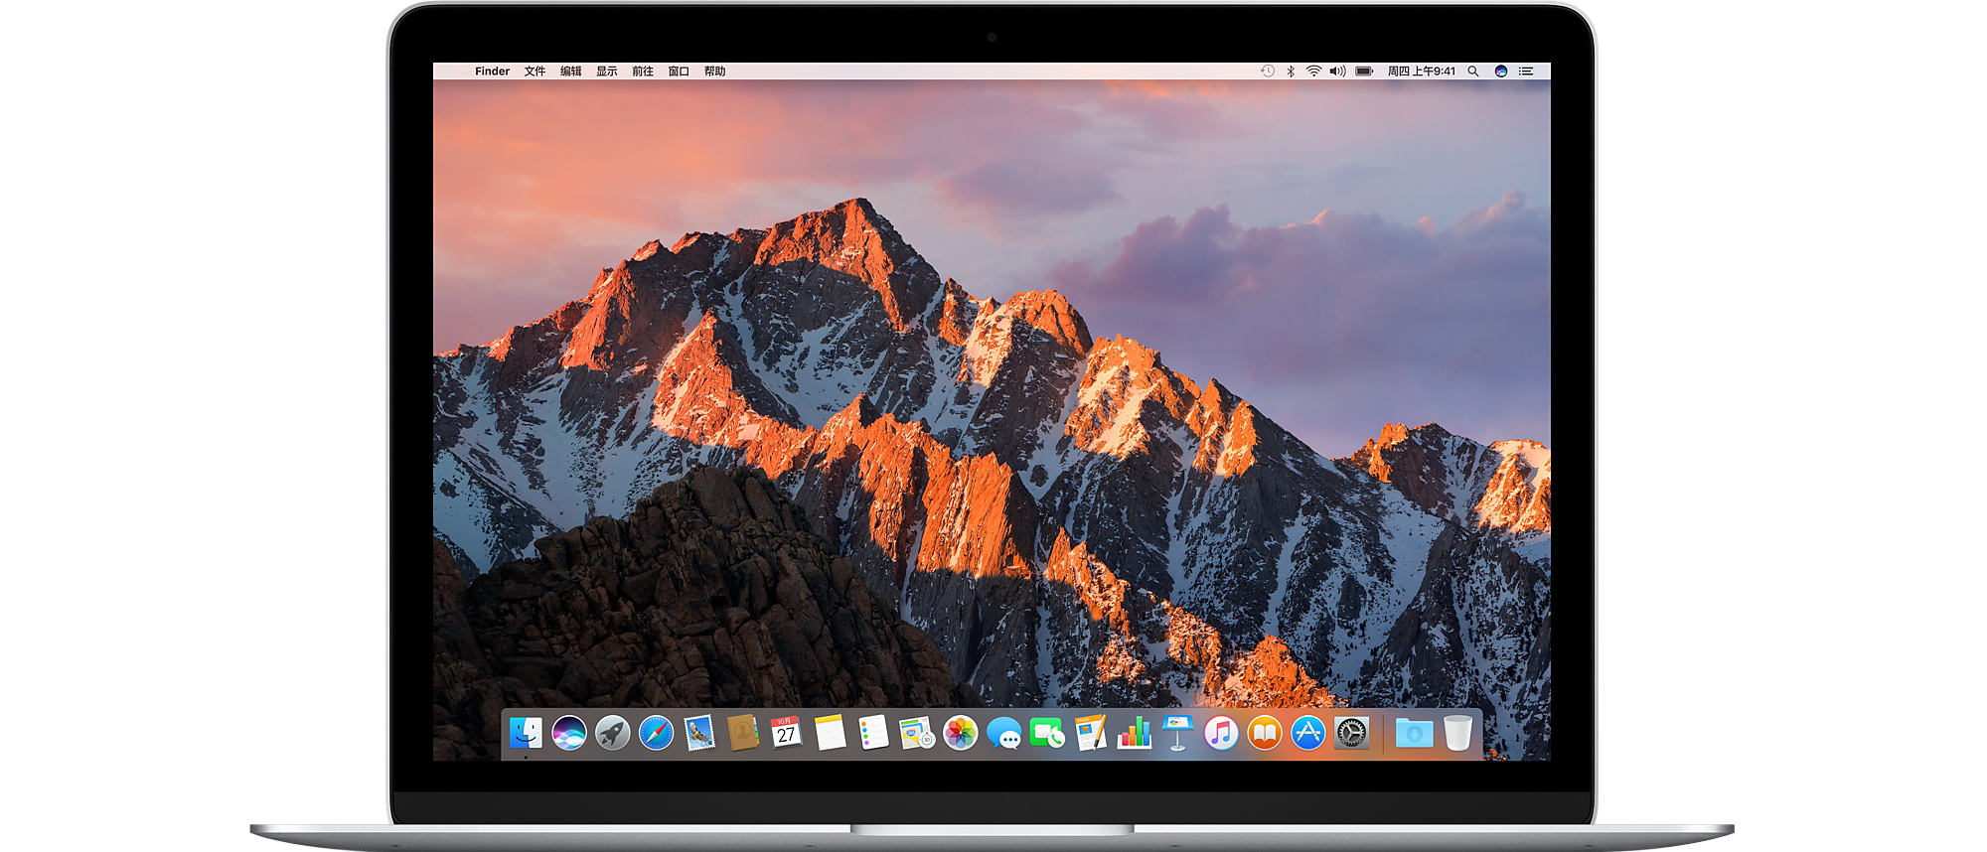Open the Trash in the Dock
The height and width of the screenshot is (852, 1987).
(x=1457, y=733)
